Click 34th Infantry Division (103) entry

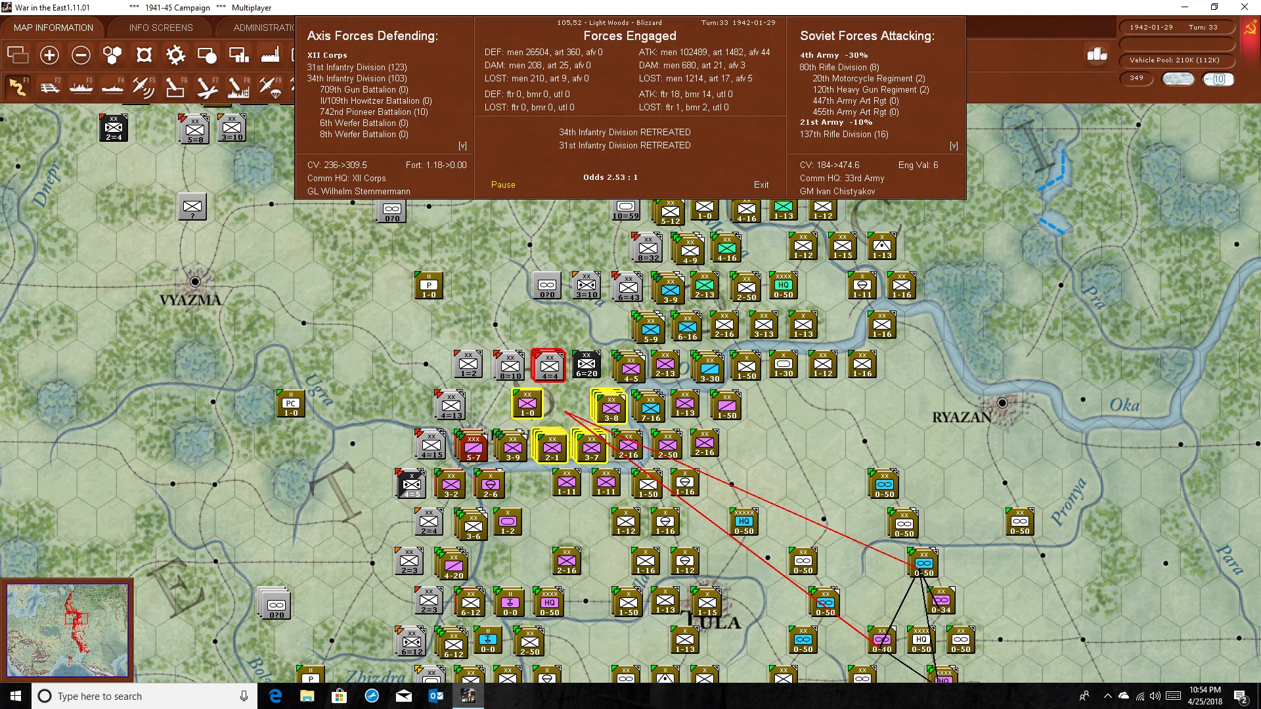pos(357,79)
